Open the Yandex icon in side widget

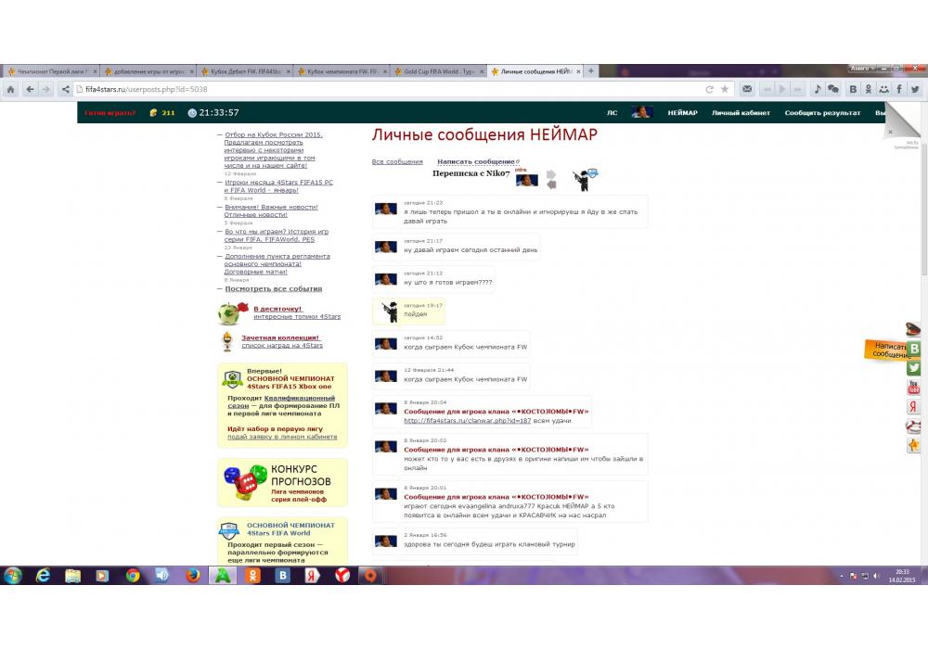(913, 407)
